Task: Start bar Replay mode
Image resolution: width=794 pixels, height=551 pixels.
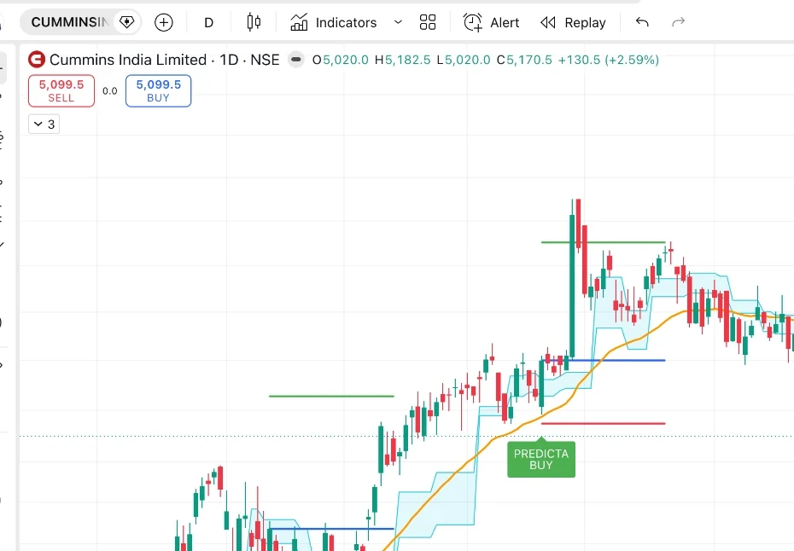Action: point(573,22)
